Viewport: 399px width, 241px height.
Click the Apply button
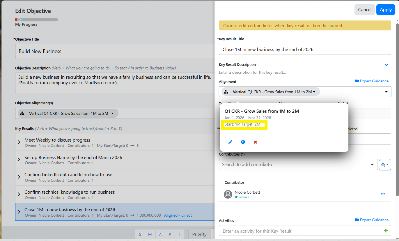(385, 10)
